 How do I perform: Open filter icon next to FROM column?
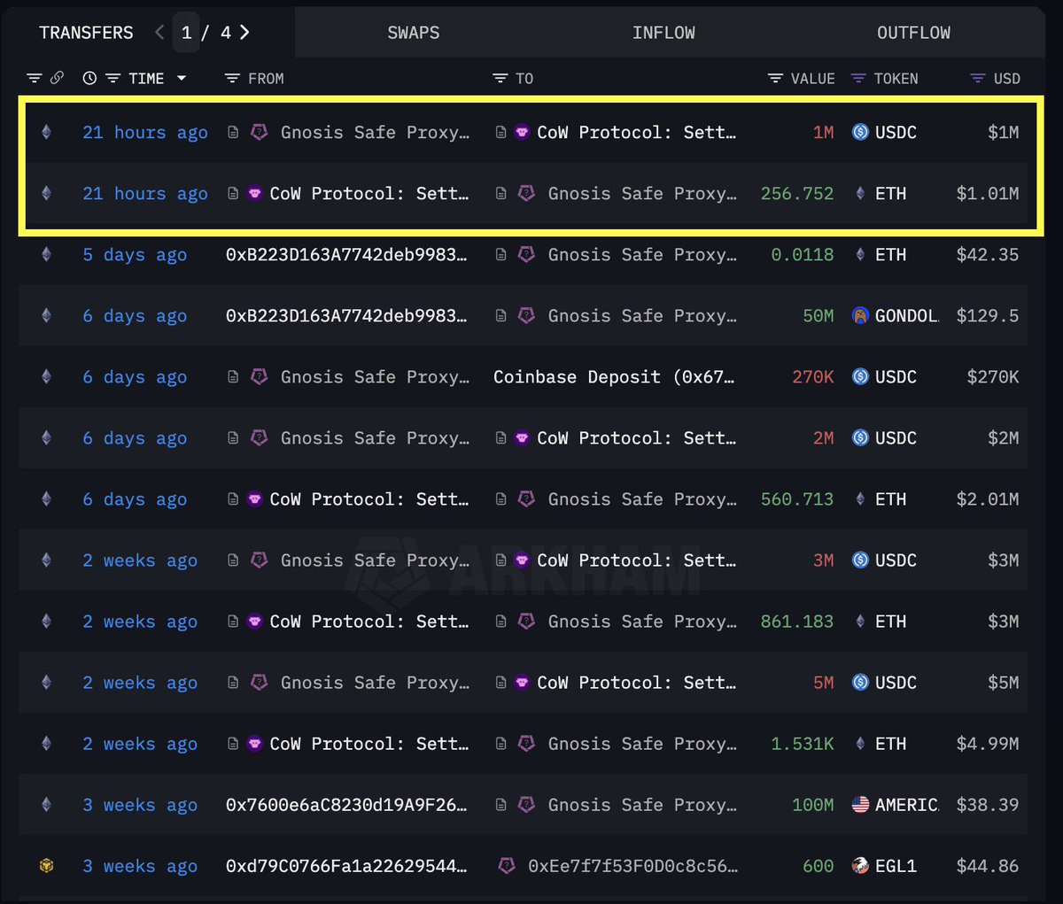click(x=232, y=78)
